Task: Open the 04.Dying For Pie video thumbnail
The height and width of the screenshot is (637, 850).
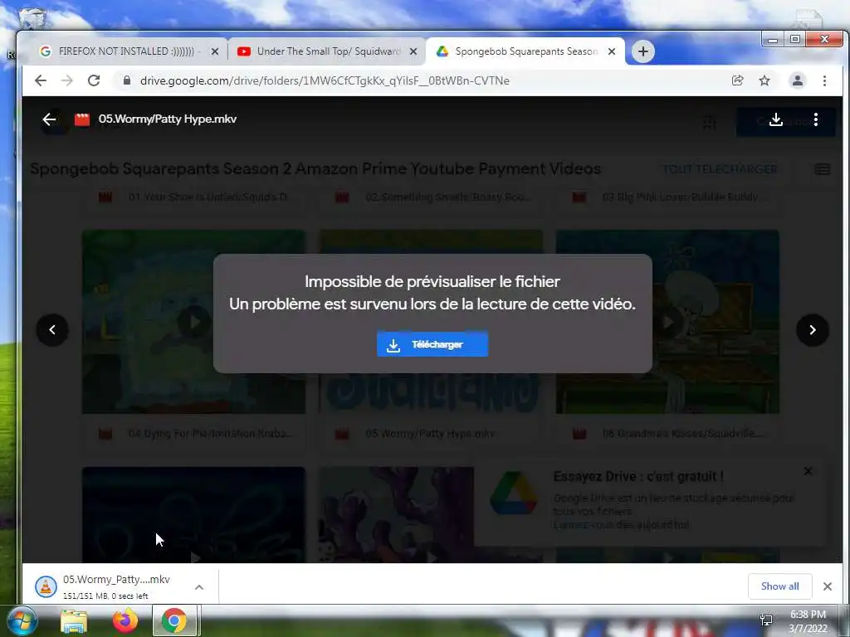Action: coord(193,322)
